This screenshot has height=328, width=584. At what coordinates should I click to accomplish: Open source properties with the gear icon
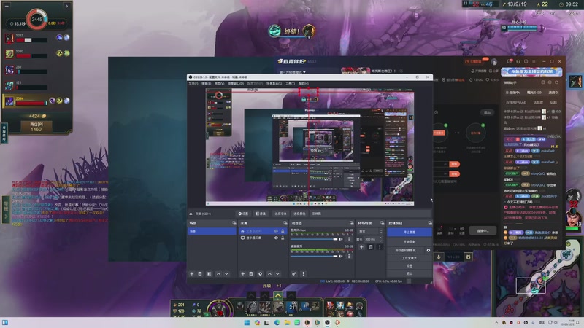tap(260, 273)
